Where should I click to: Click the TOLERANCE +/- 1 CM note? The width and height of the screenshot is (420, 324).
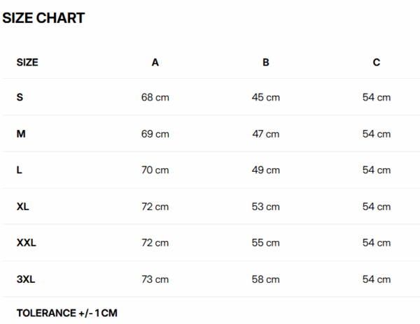pyautogui.click(x=67, y=313)
